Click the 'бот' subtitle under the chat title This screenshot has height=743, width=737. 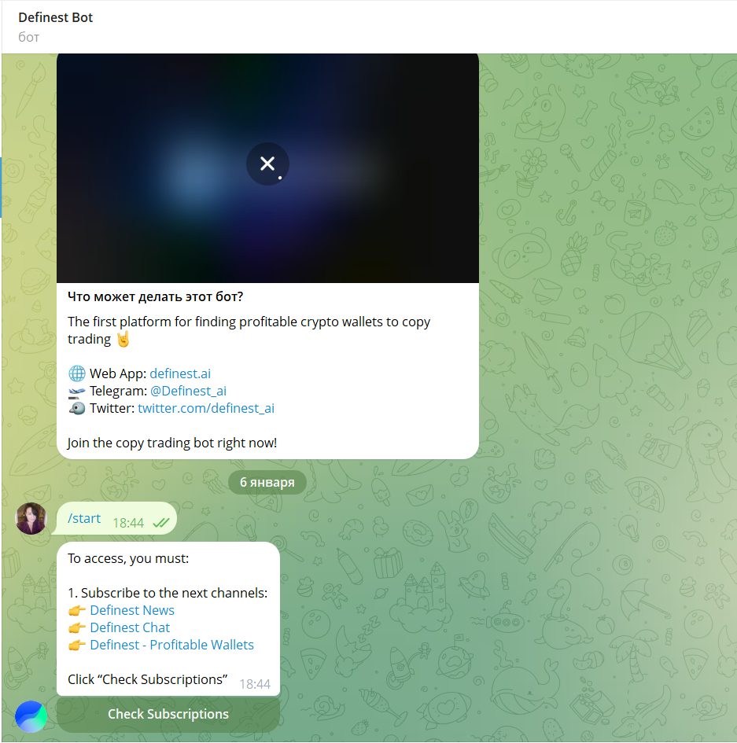point(28,37)
